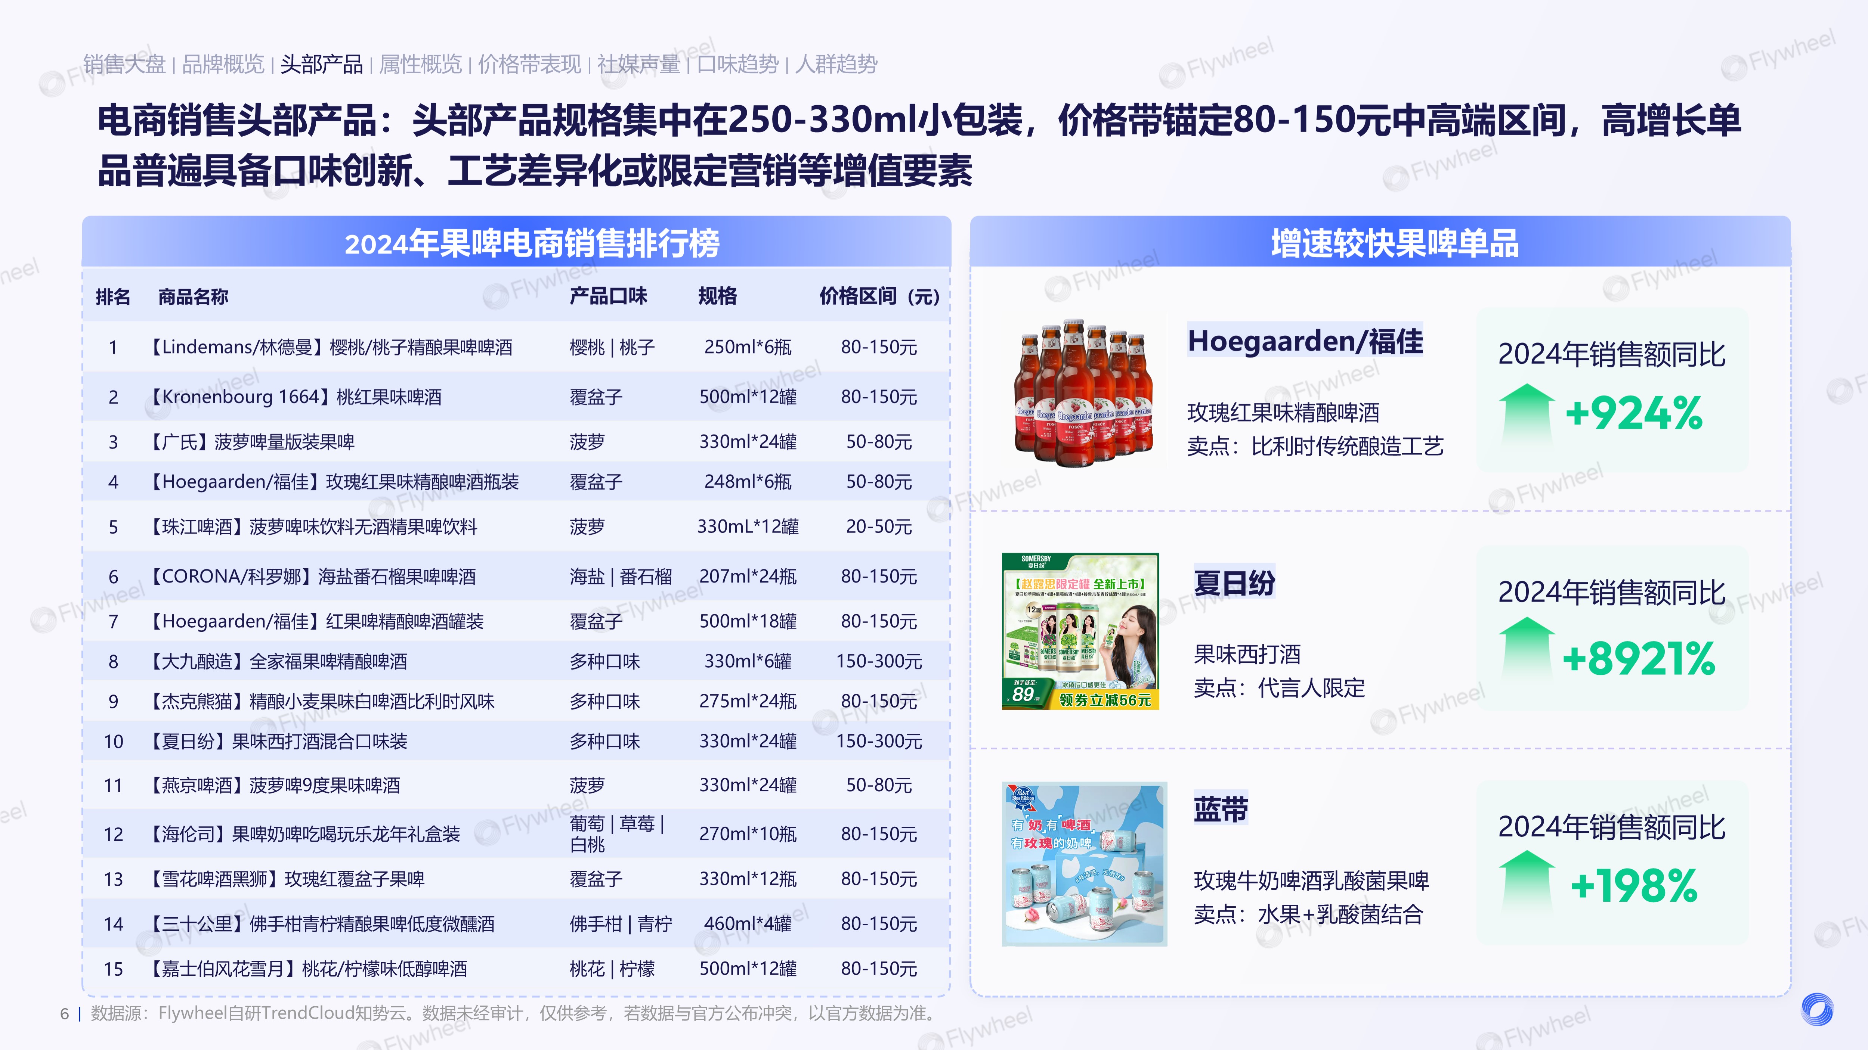Click the 卖点：代言人限定 text
Viewport: 1868px width, 1050px height.
coord(1279,688)
